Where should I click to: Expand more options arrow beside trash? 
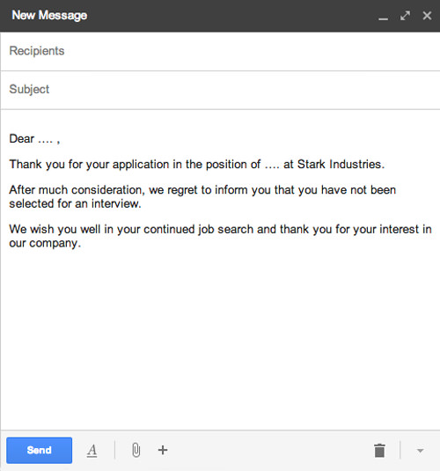pyautogui.click(x=420, y=451)
